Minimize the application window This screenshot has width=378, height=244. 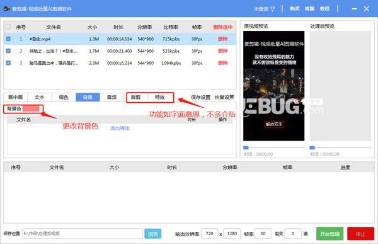[354, 9]
